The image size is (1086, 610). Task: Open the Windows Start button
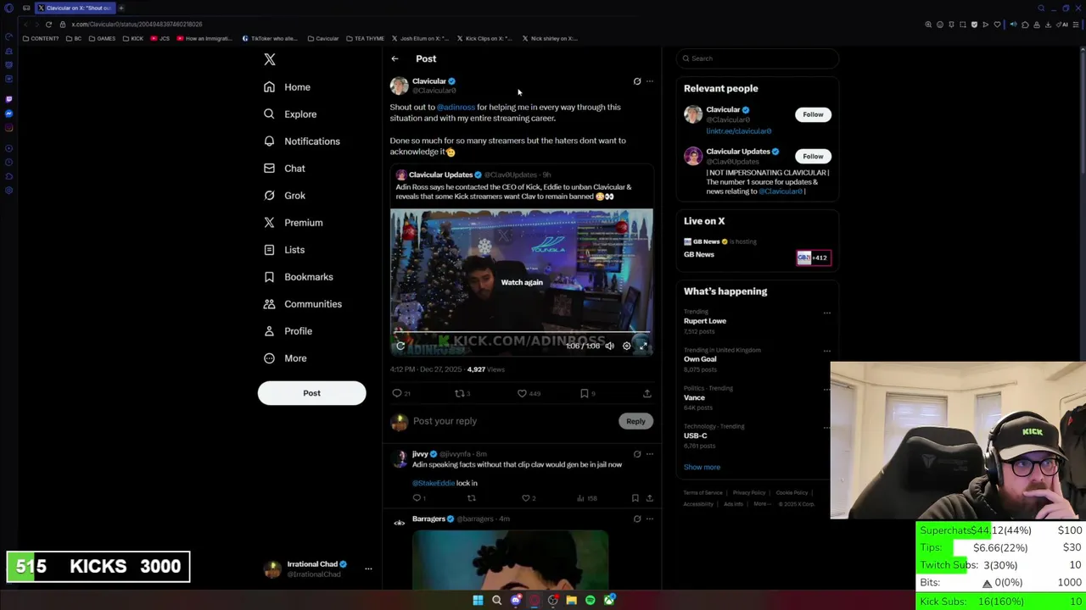coord(478,600)
